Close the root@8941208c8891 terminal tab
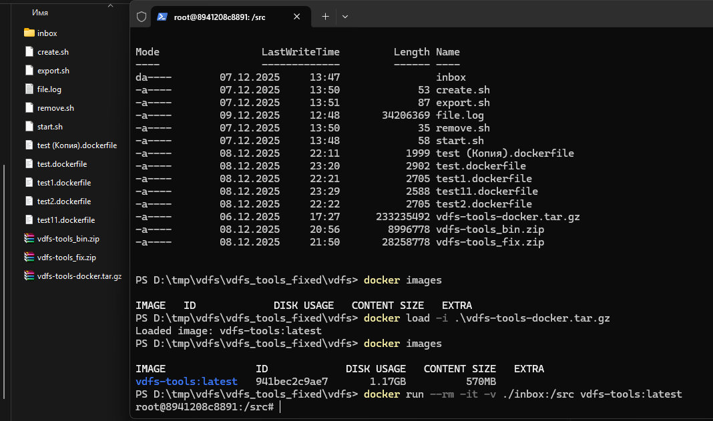 tap(297, 17)
